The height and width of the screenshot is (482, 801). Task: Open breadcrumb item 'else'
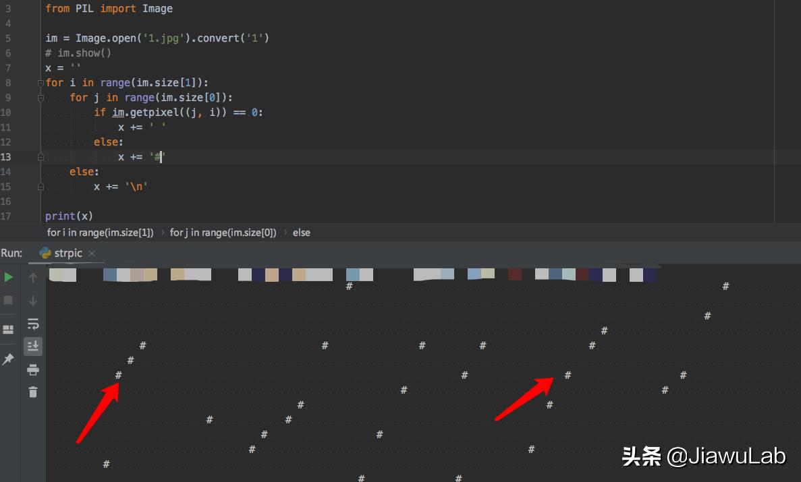point(301,232)
